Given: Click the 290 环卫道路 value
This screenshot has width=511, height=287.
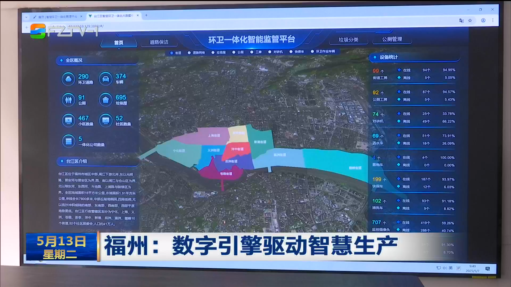Looking at the screenshot, I should click(x=83, y=77).
